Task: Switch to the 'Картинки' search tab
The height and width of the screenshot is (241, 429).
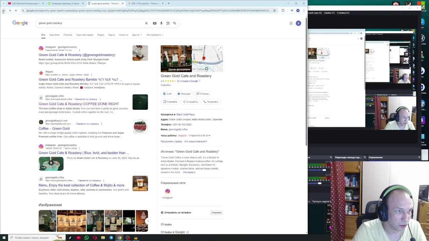Action: point(54,35)
